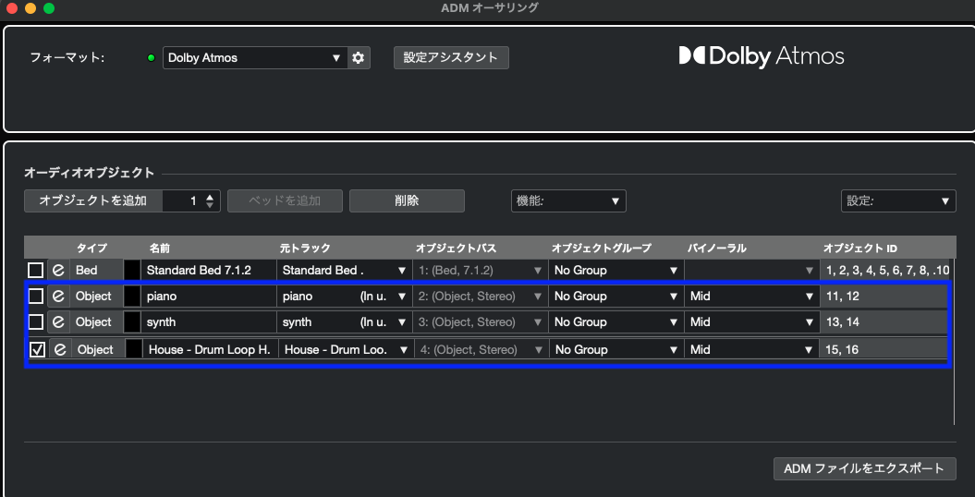Open object group dropdown for piano row
The width and height of the screenshot is (975, 497).
tap(615, 297)
